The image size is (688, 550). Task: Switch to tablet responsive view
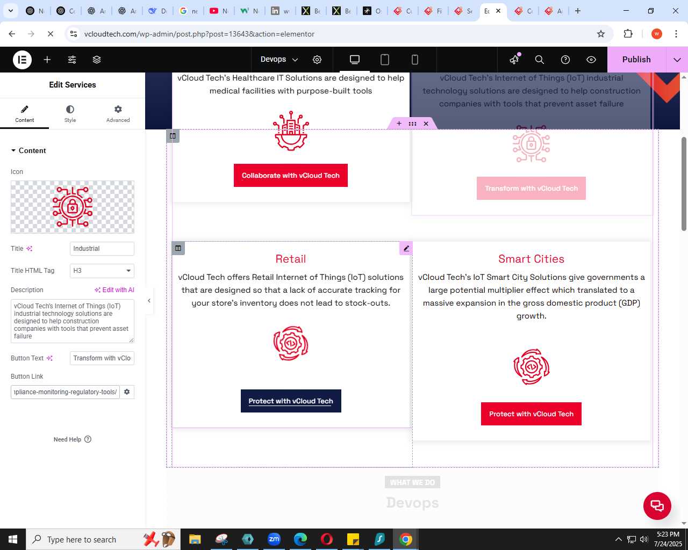tap(385, 60)
